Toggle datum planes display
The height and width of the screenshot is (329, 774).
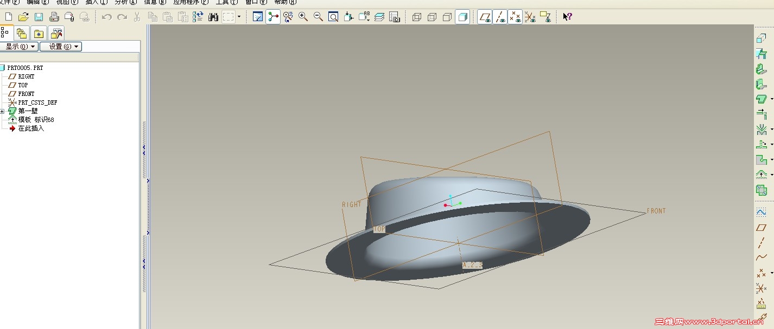click(485, 17)
